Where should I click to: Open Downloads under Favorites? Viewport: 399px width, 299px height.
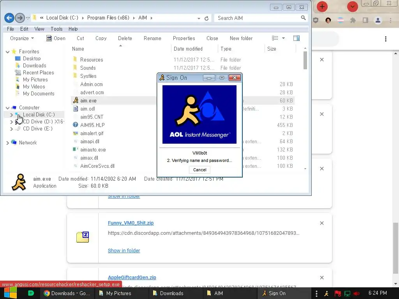coord(34,65)
